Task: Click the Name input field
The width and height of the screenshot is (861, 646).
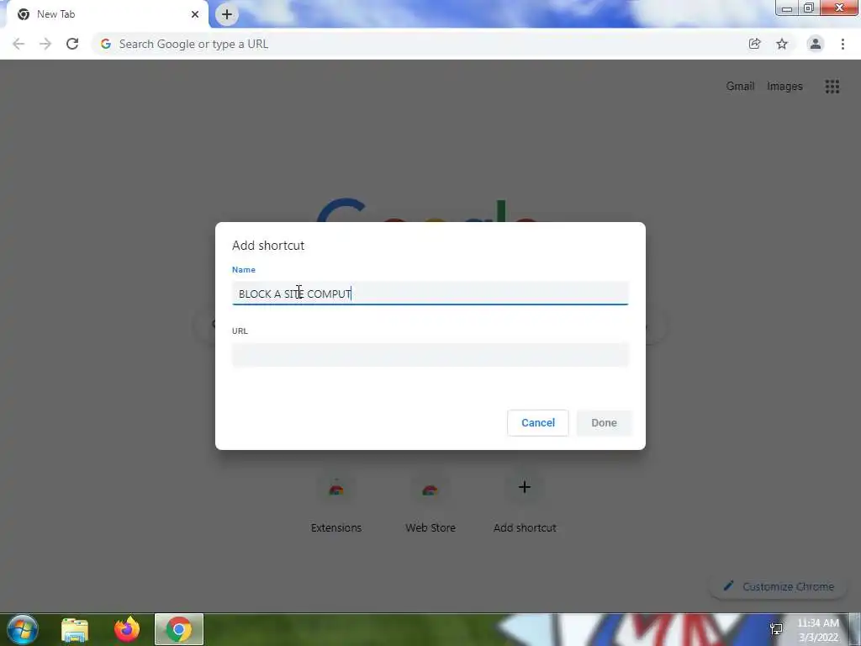Action: pyautogui.click(x=430, y=294)
